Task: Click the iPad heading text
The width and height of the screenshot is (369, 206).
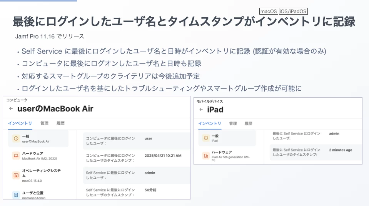Action: (x=215, y=110)
